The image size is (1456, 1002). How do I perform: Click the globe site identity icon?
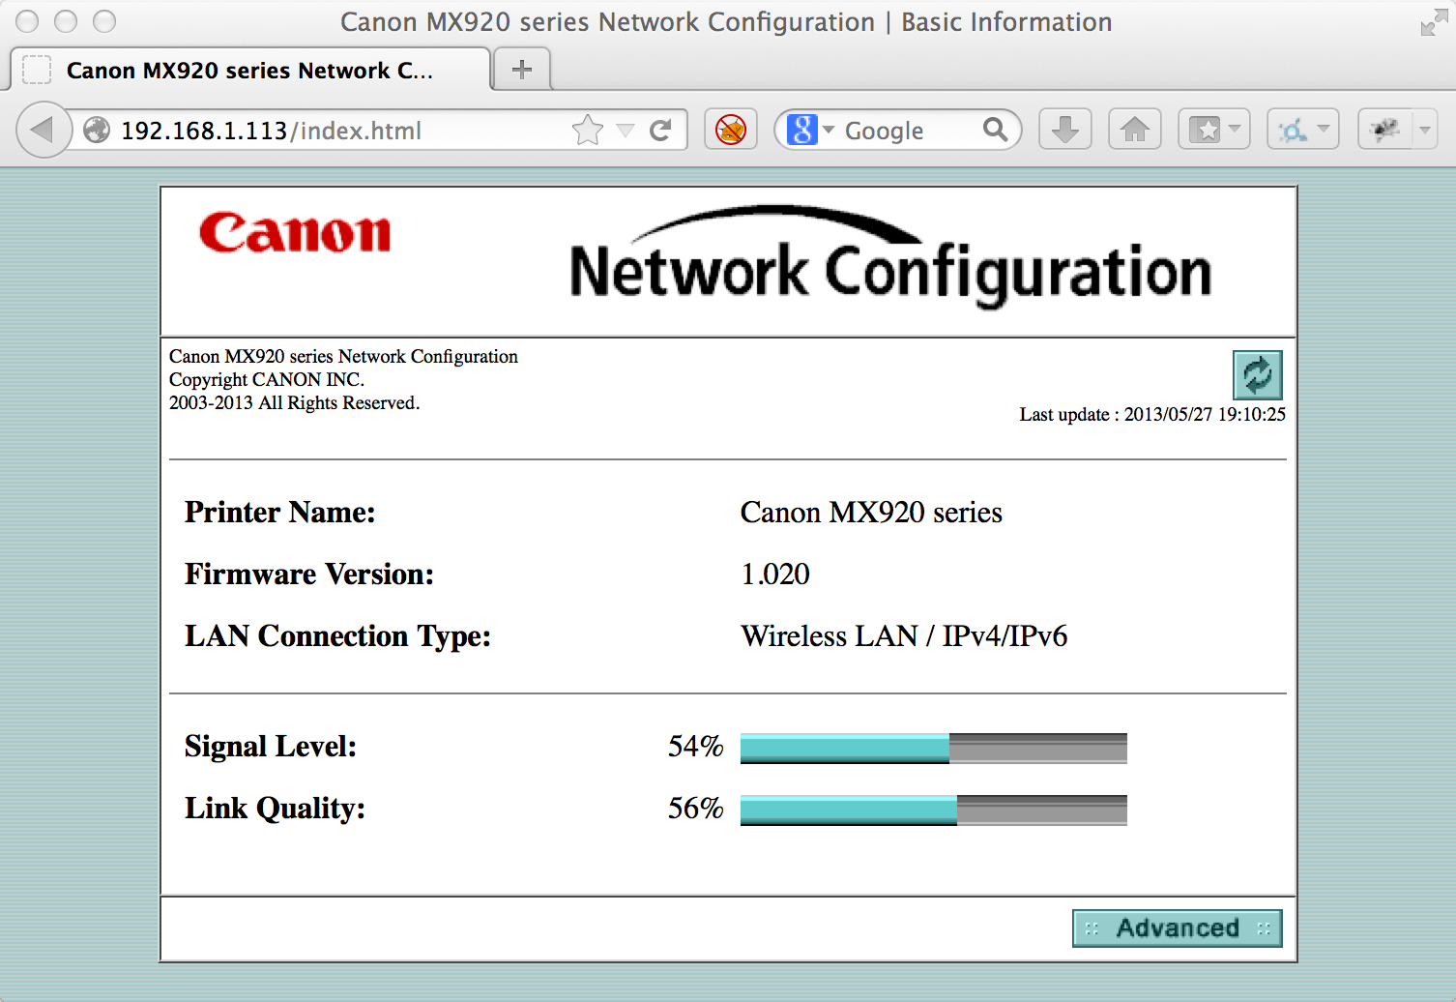point(97,130)
